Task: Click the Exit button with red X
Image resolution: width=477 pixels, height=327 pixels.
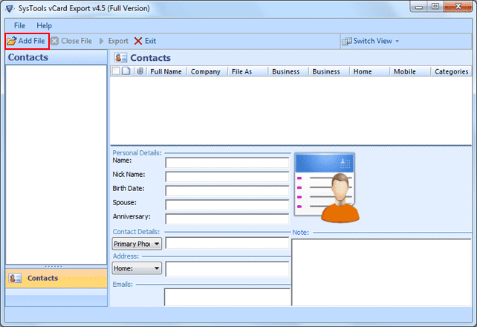Action: [x=146, y=41]
